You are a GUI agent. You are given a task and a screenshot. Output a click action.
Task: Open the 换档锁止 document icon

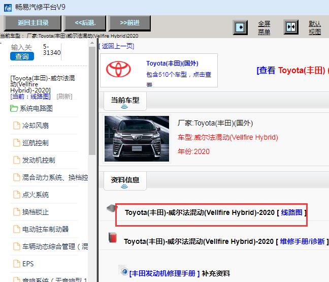(x=17, y=212)
